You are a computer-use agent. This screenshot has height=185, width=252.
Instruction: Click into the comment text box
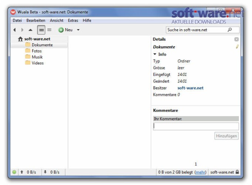[x=196, y=126]
